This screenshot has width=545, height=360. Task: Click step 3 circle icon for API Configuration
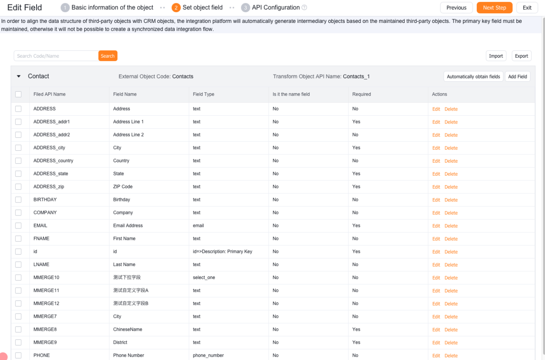246,7
